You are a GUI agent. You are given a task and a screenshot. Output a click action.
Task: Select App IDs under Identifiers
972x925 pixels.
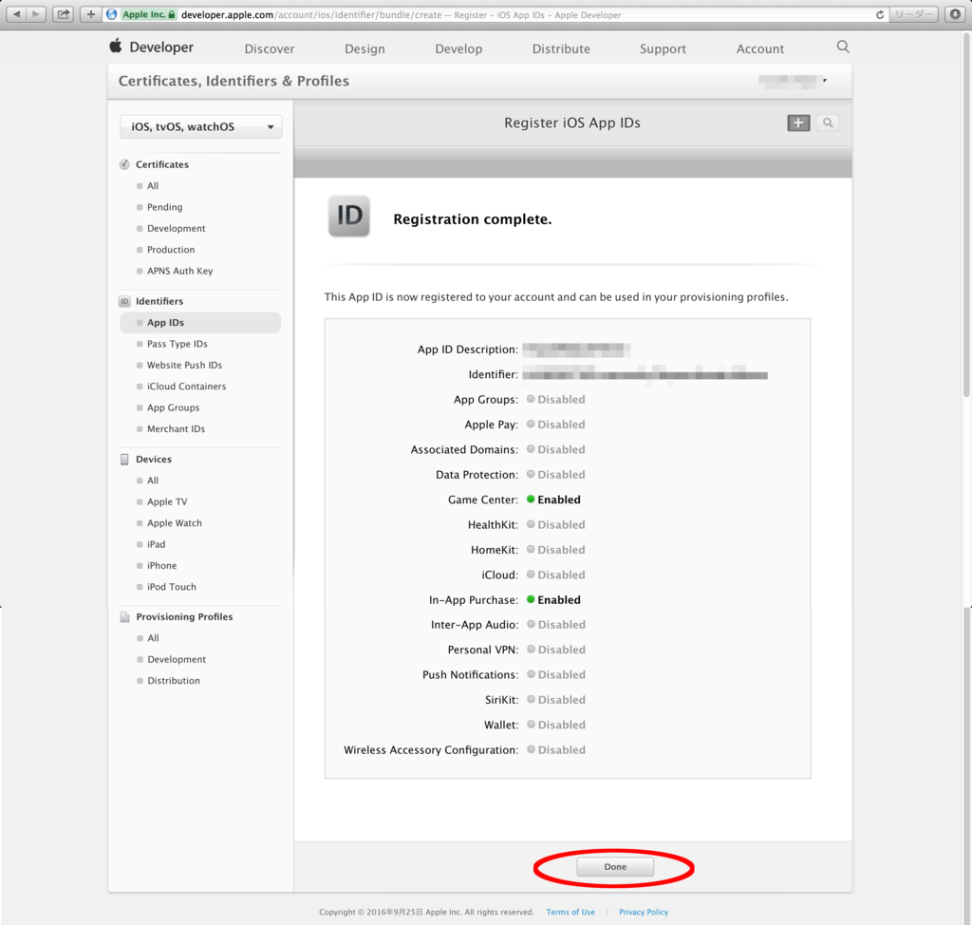tap(200, 323)
